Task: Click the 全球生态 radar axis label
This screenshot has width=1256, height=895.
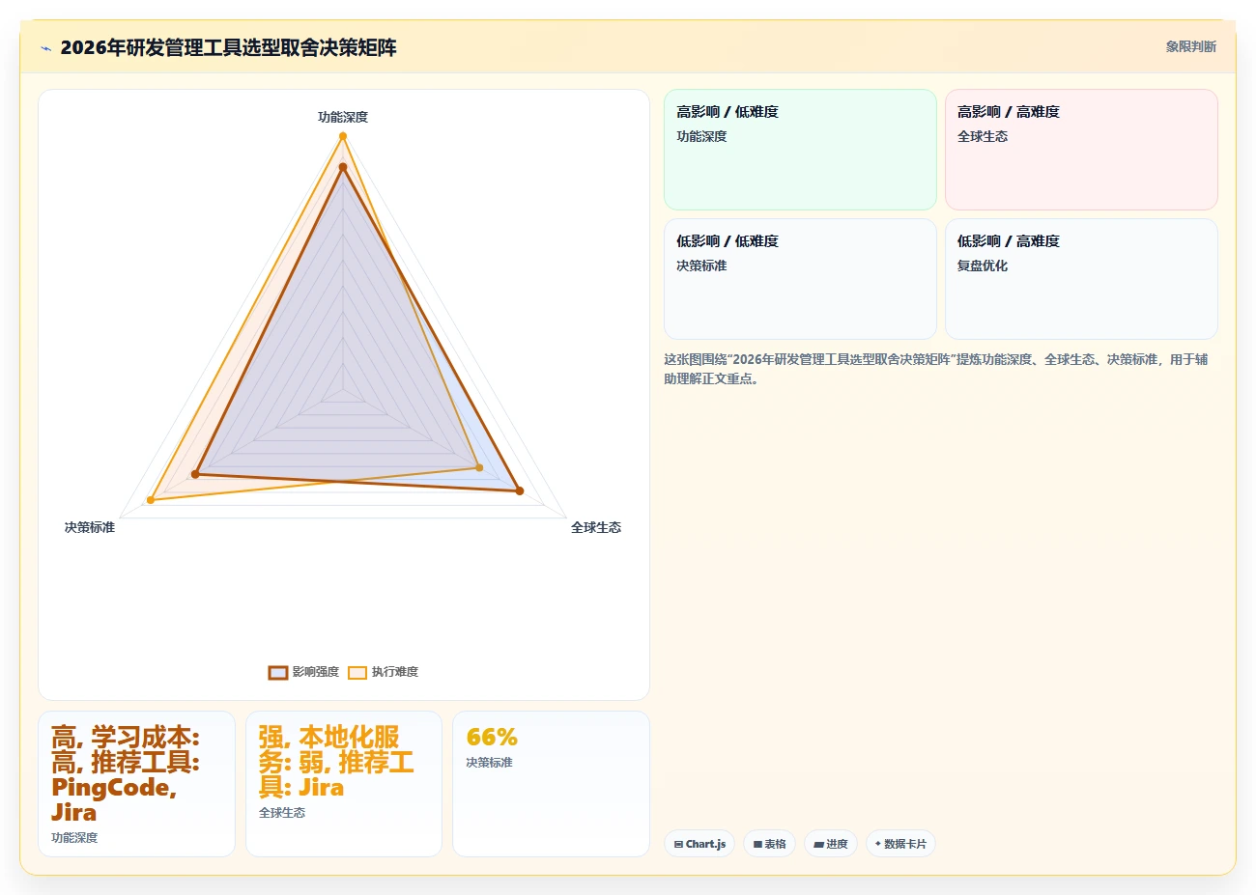Action: 596,527
